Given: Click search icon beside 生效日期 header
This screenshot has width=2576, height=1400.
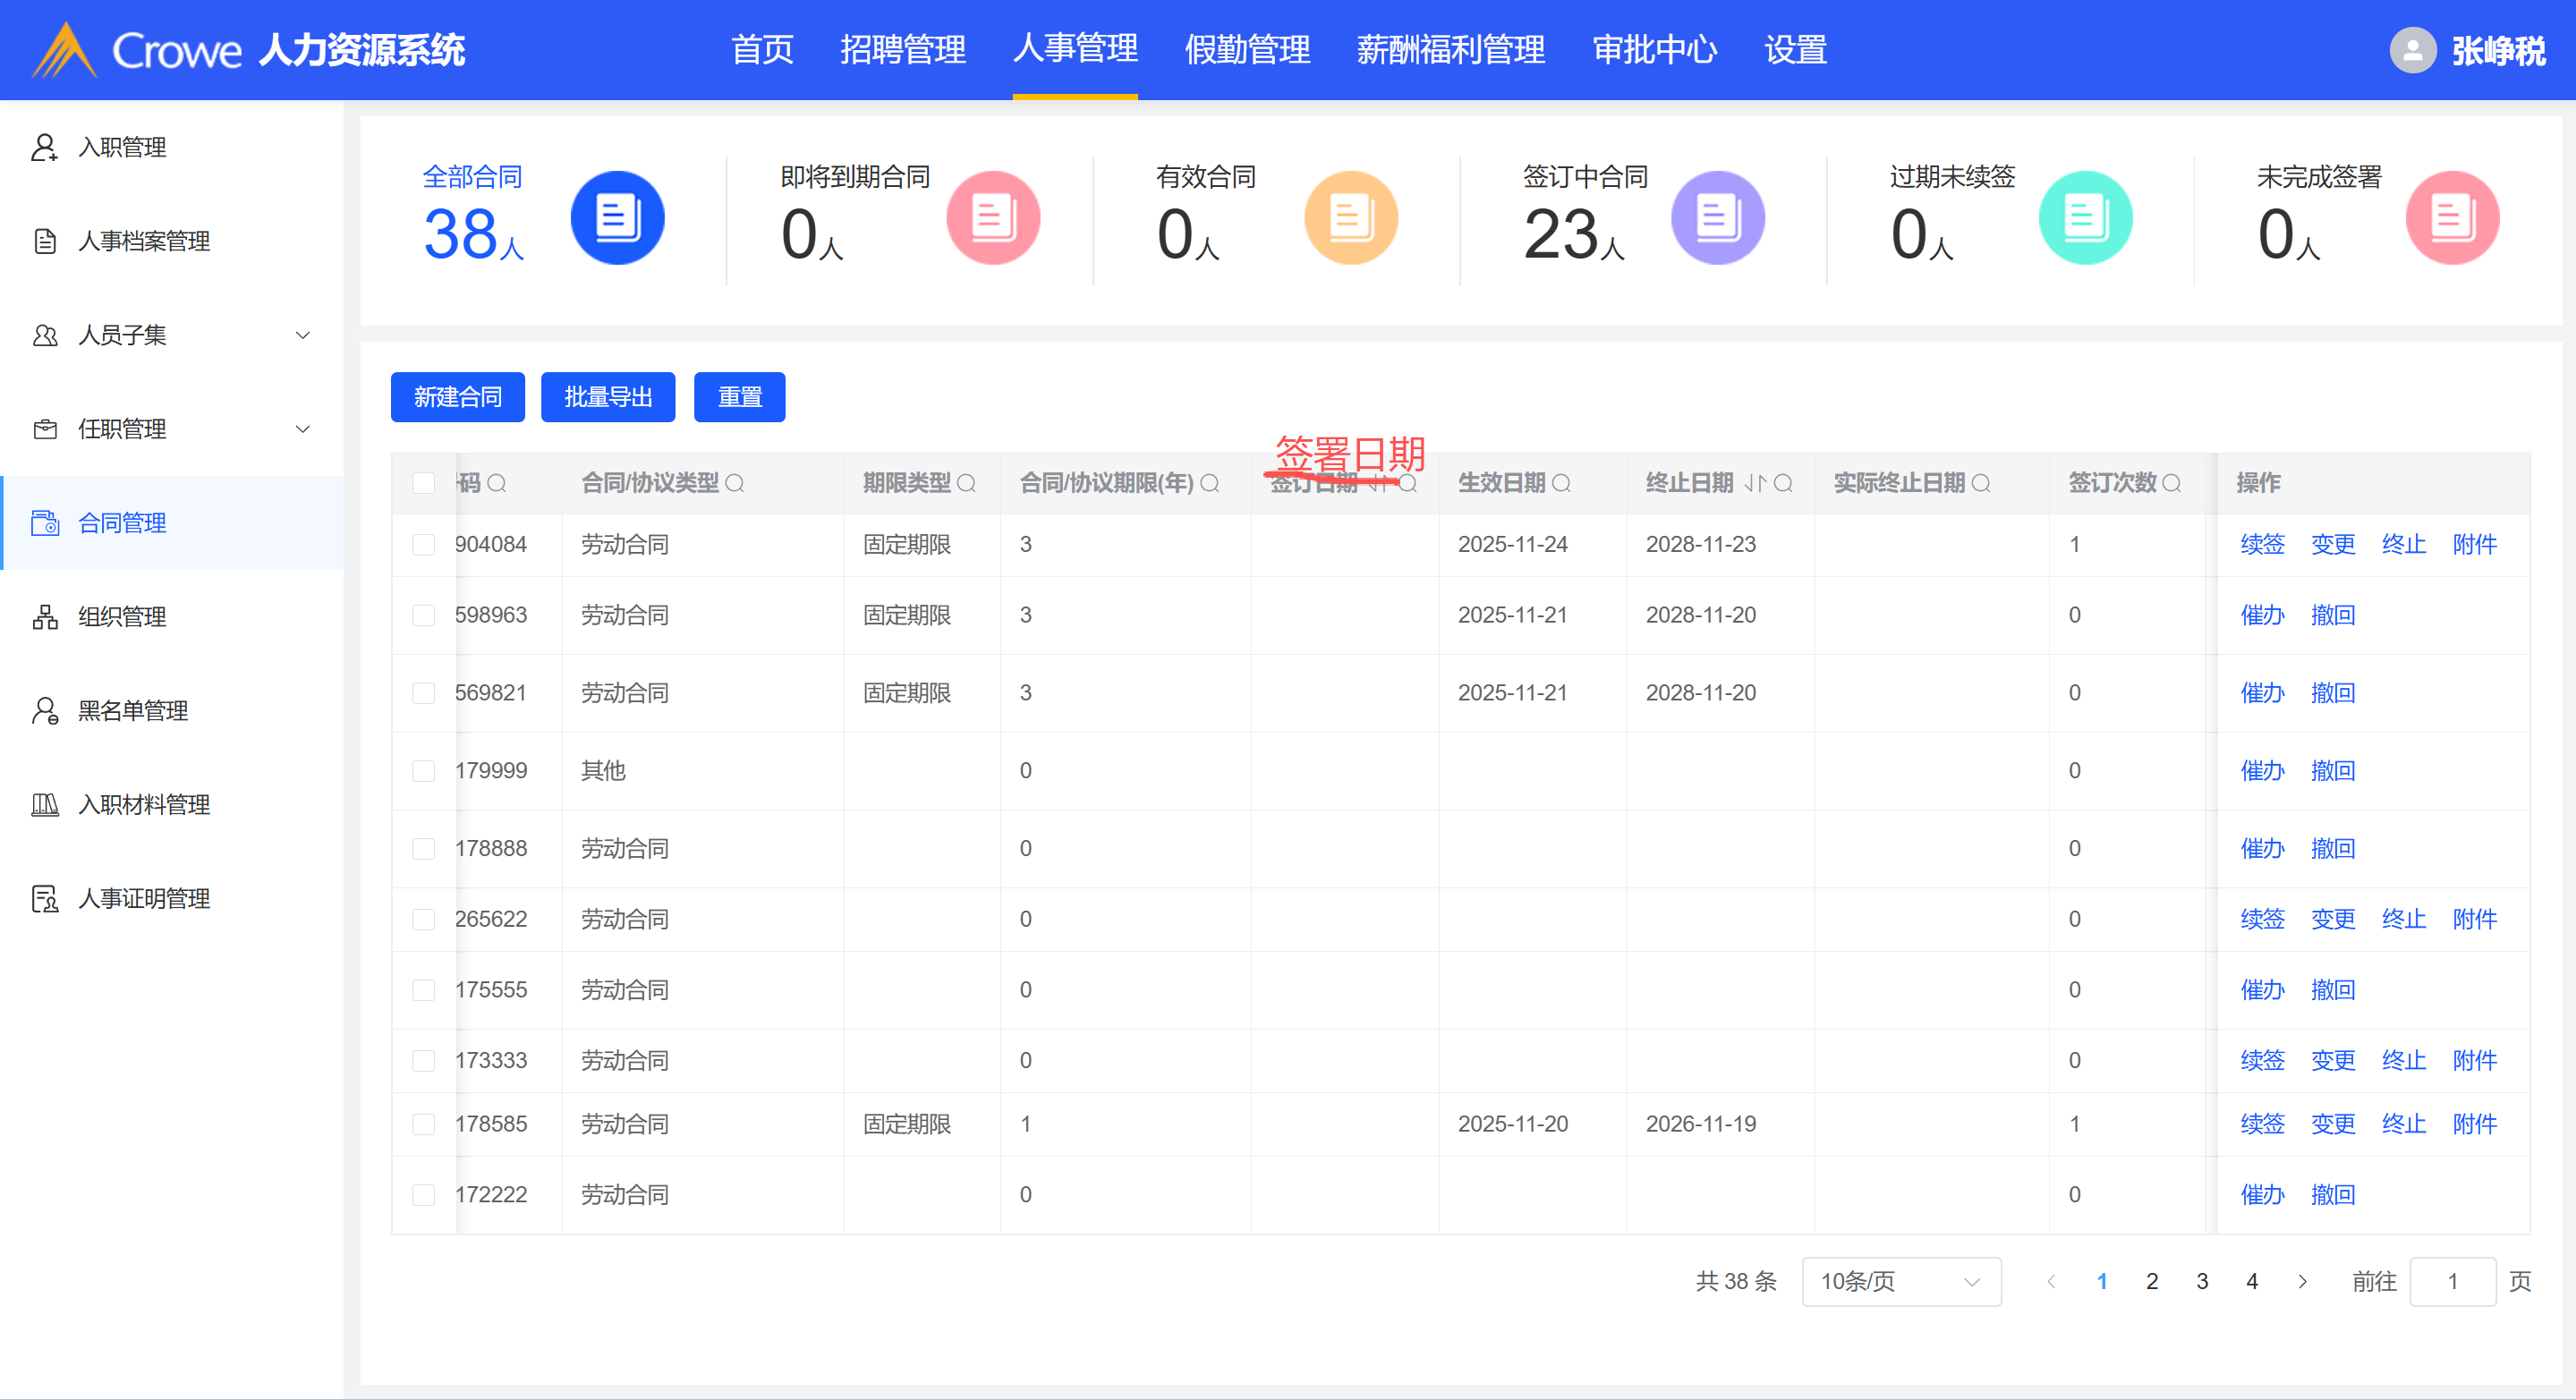Looking at the screenshot, I should (1561, 484).
